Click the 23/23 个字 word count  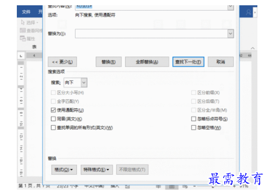coord(68,186)
